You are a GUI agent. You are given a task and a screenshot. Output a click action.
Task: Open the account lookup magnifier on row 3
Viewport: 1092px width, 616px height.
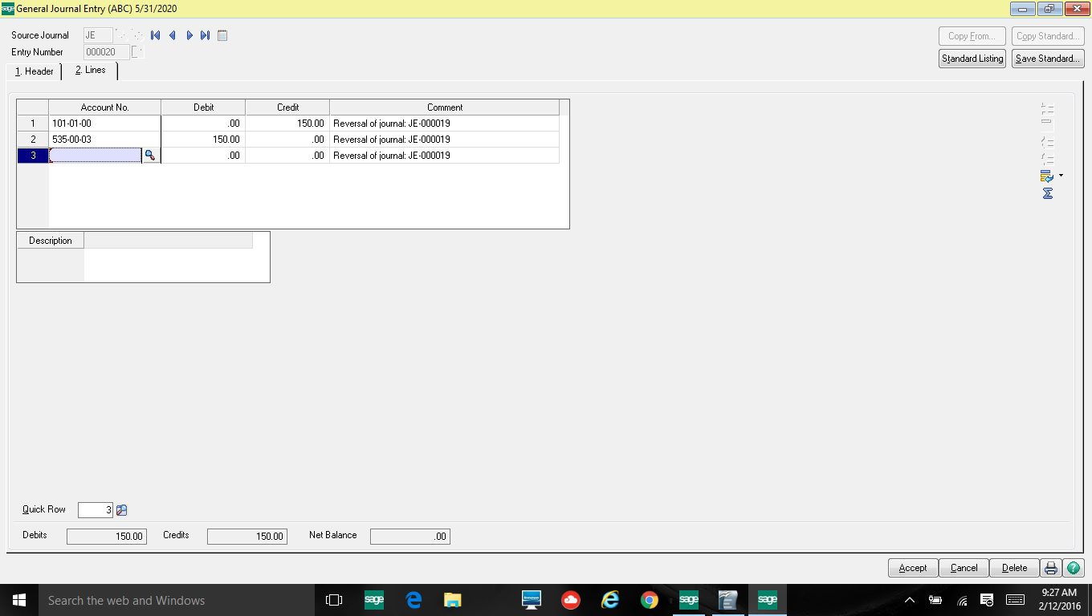[151, 155]
